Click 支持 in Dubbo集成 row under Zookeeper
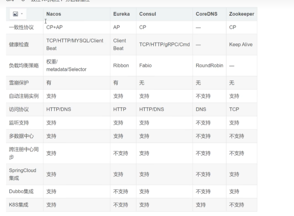This screenshot has height=216, width=294. [x=234, y=191]
